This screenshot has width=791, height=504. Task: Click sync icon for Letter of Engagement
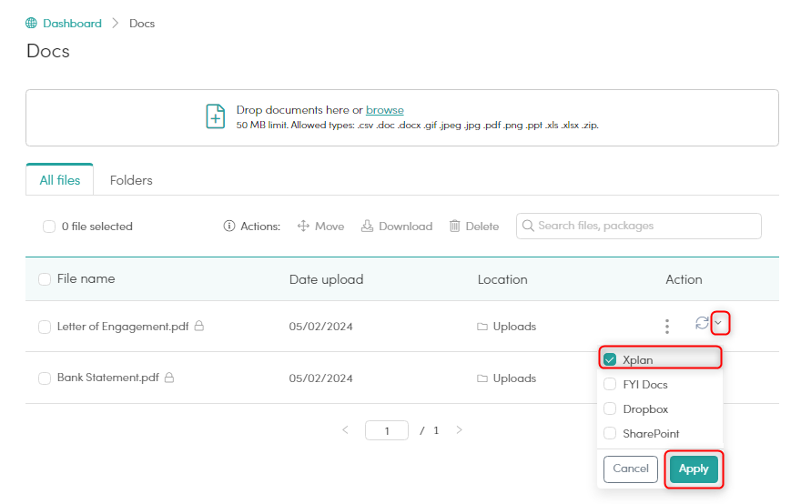pyautogui.click(x=702, y=323)
